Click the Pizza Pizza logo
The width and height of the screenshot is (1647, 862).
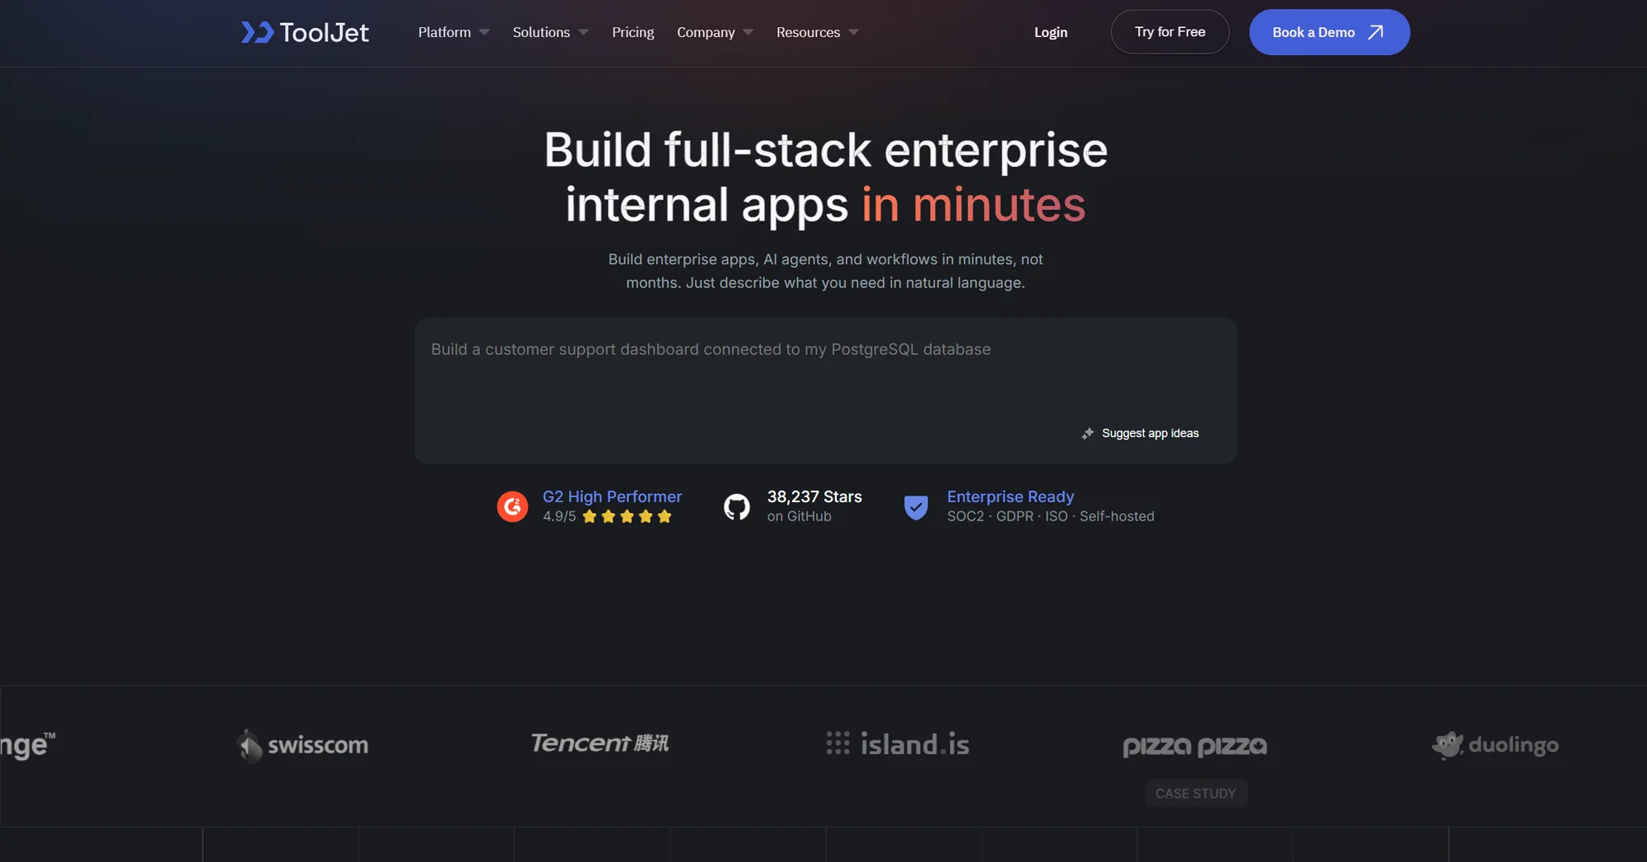(x=1195, y=746)
